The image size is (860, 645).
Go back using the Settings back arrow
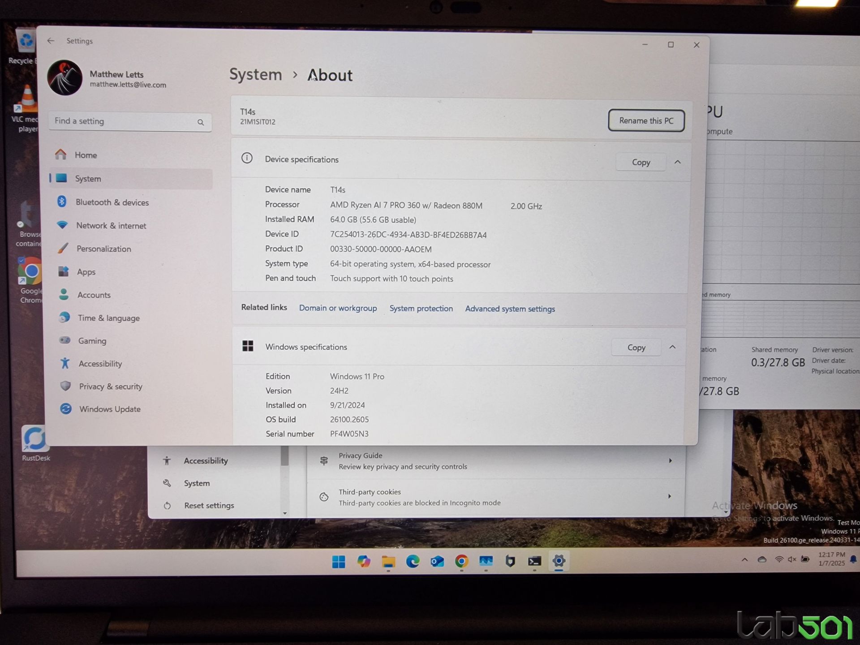(51, 41)
